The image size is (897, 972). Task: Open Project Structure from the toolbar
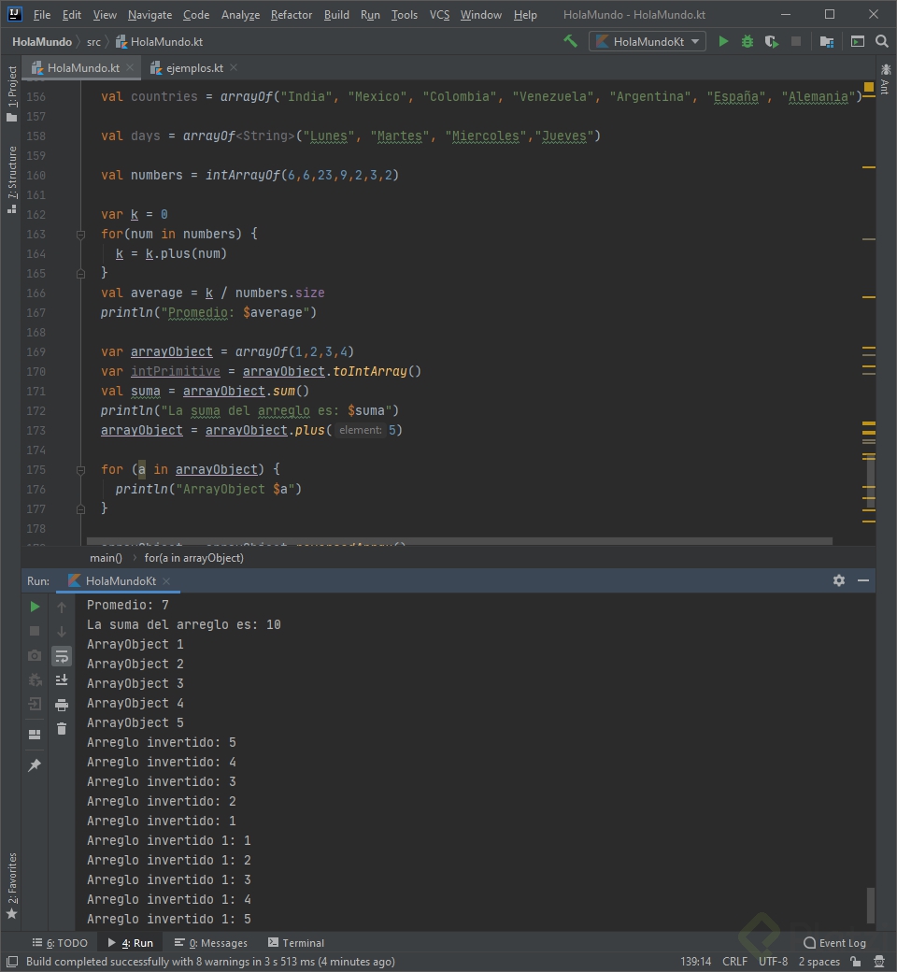pyautogui.click(x=827, y=41)
